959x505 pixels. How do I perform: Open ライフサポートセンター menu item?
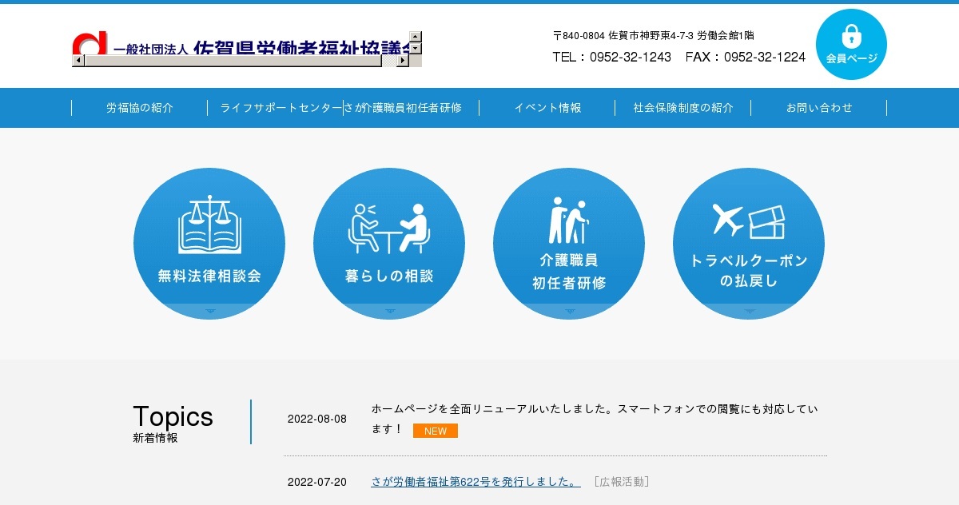coord(276,108)
